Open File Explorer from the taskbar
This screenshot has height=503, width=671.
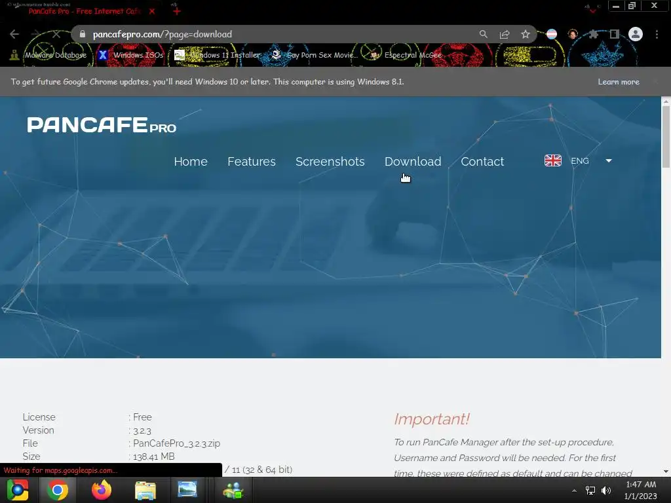(x=145, y=490)
